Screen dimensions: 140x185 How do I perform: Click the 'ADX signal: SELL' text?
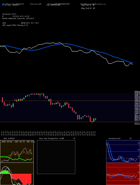click(10, 25)
